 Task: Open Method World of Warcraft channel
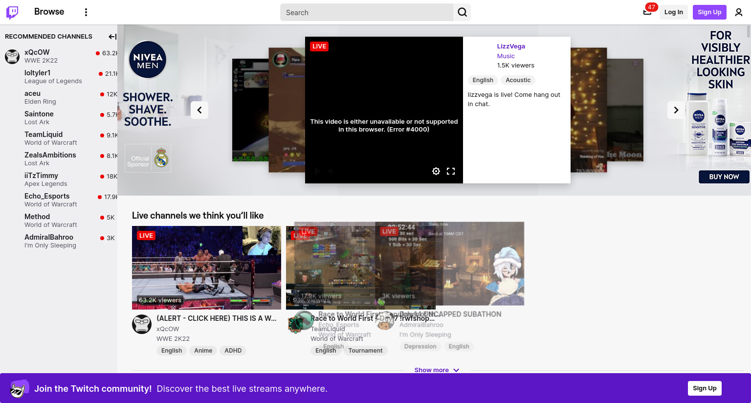[59, 221]
